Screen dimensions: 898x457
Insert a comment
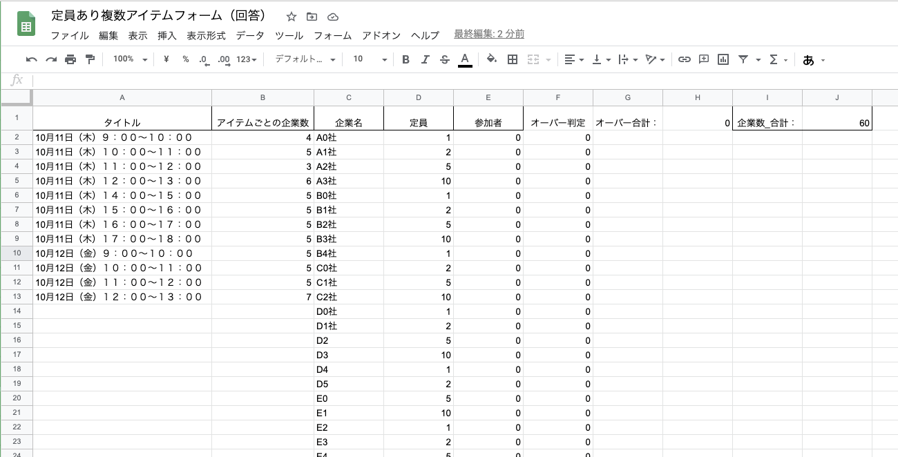pos(703,59)
